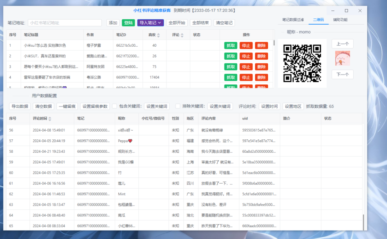This screenshot has height=239, width=387.
Task: Click the 一键留痕 button
Action: [67, 106]
